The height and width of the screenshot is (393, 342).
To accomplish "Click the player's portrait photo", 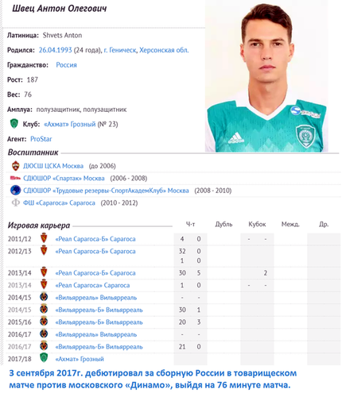I will coord(266,77).
